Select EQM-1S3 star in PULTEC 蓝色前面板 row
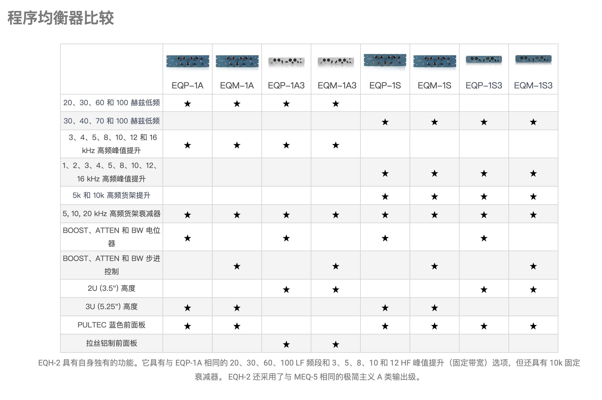602x400 pixels. point(533,326)
